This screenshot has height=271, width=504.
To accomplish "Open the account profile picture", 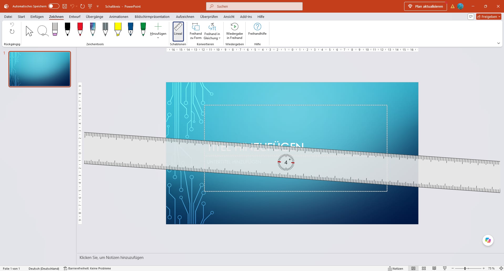I will [x=460, y=6].
